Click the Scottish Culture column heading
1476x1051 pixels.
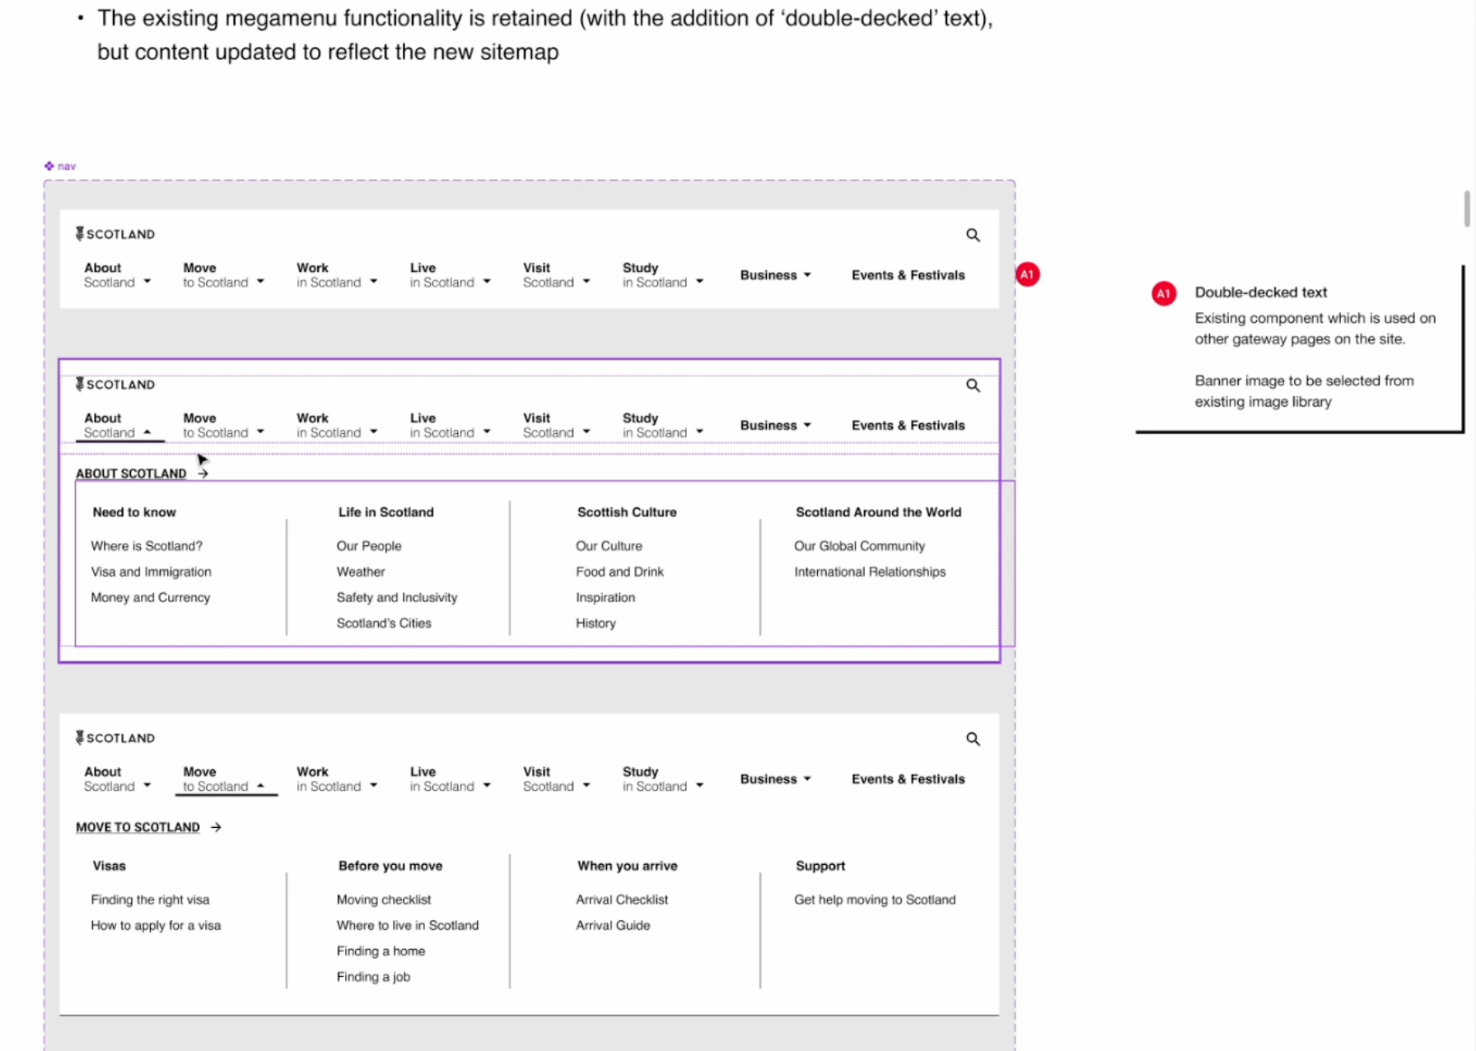click(627, 512)
